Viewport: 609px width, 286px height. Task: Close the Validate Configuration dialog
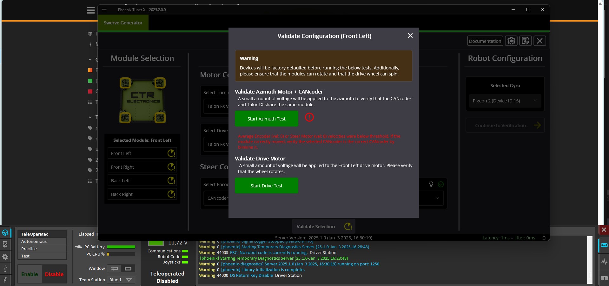pyautogui.click(x=410, y=36)
